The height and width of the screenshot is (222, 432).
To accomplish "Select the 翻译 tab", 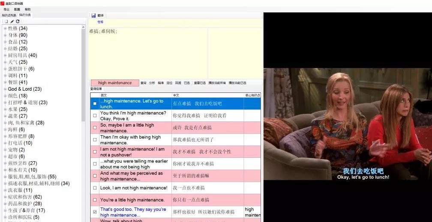I will pos(100,15).
